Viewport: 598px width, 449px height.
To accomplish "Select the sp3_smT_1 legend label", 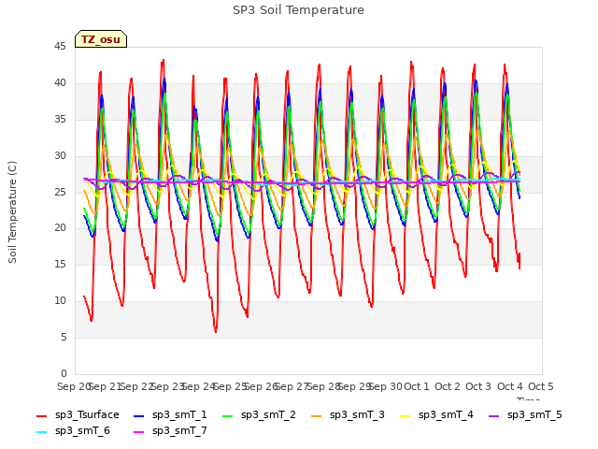I will [179, 415].
